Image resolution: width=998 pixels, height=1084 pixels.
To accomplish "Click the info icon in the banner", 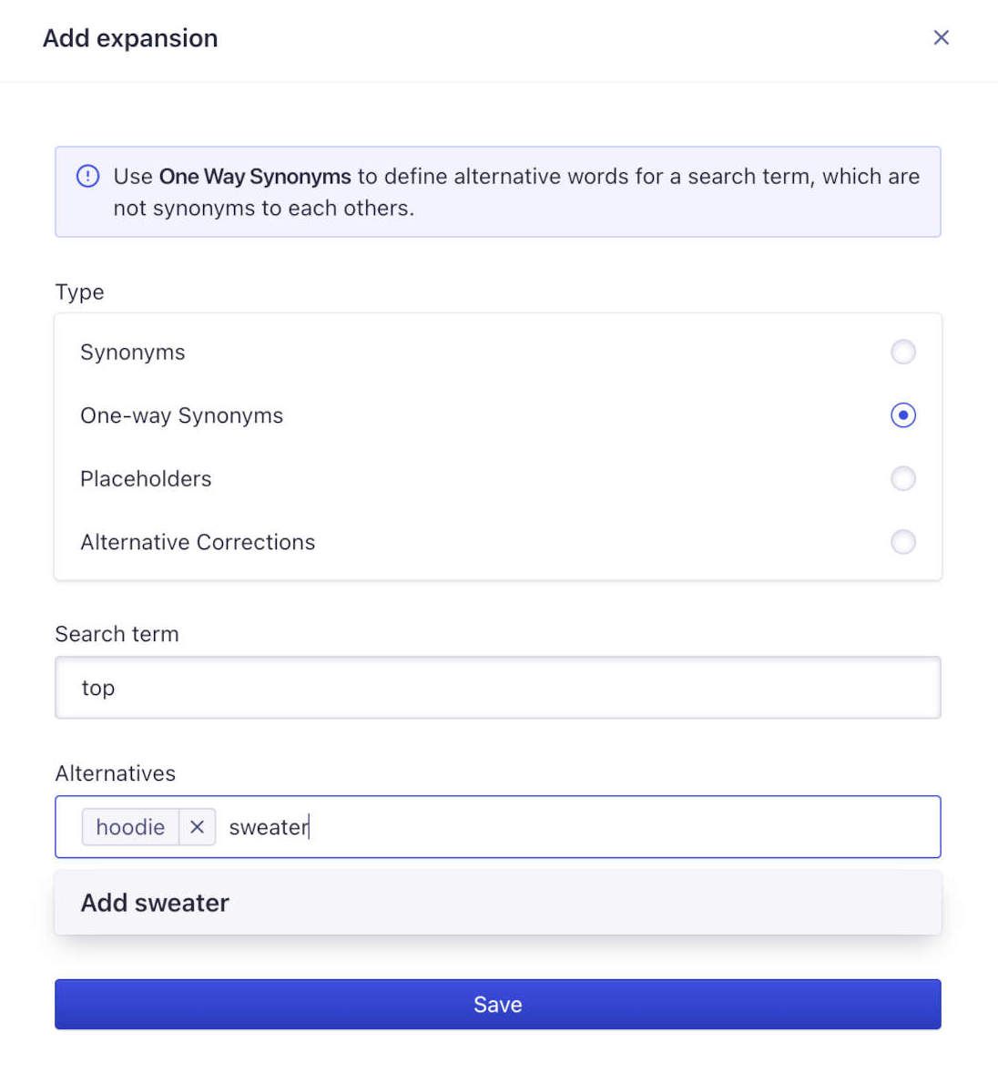I will click(87, 176).
